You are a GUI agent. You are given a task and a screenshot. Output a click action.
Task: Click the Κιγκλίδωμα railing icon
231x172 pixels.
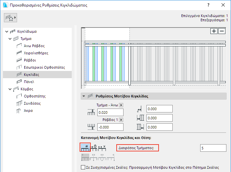[x=12, y=31]
